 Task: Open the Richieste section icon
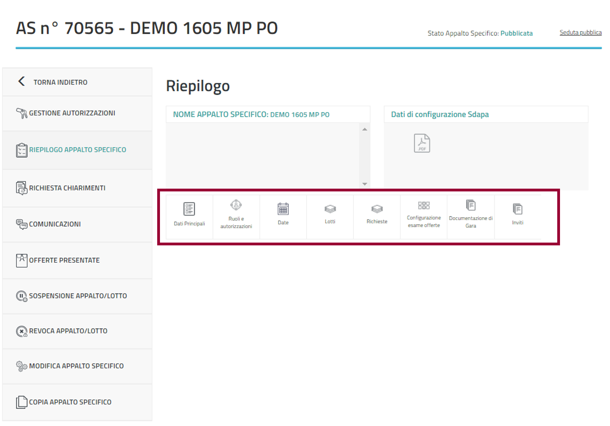point(377,209)
